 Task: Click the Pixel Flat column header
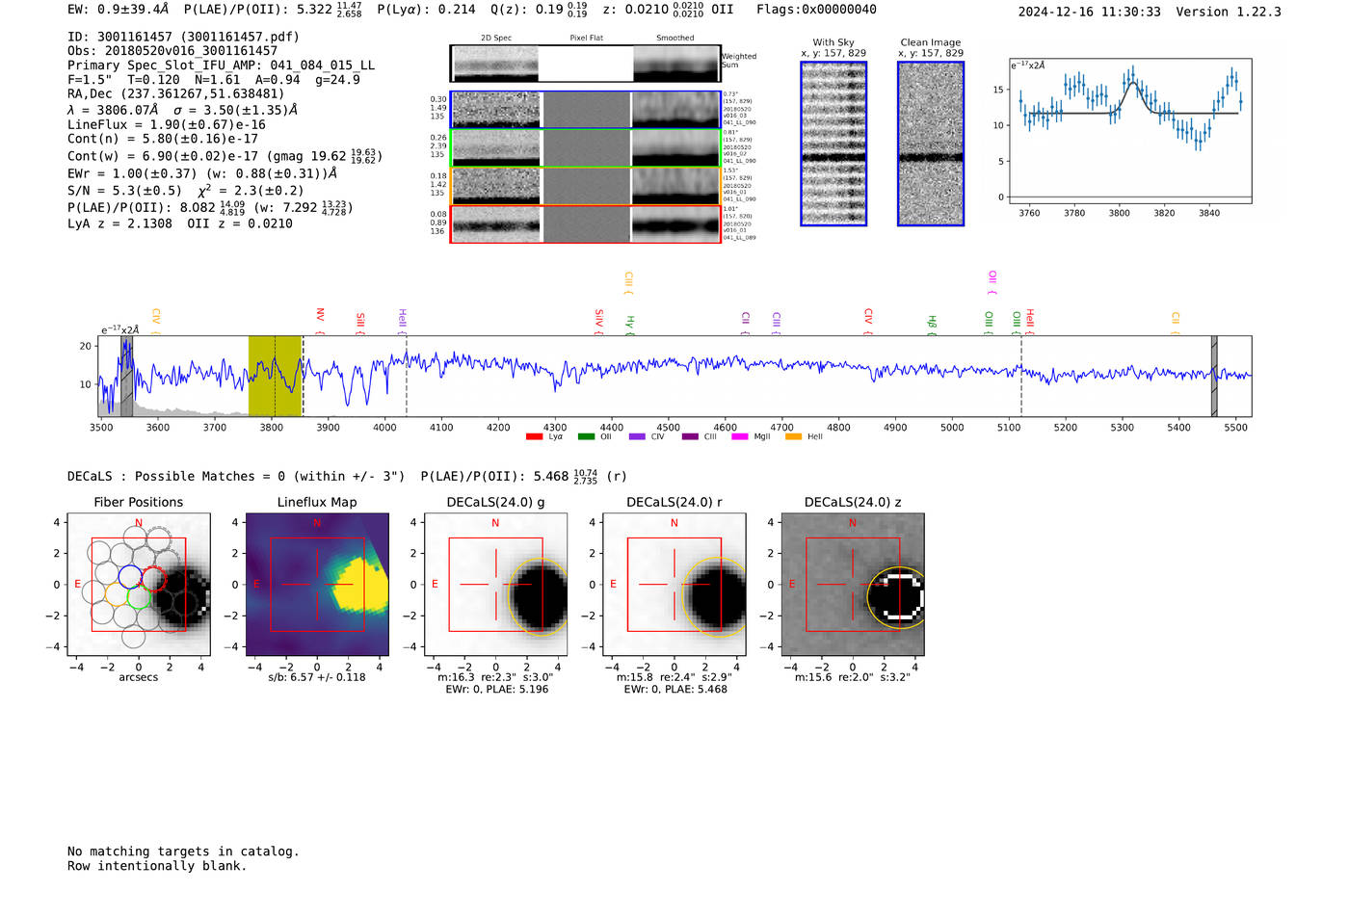[x=586, y=38]
